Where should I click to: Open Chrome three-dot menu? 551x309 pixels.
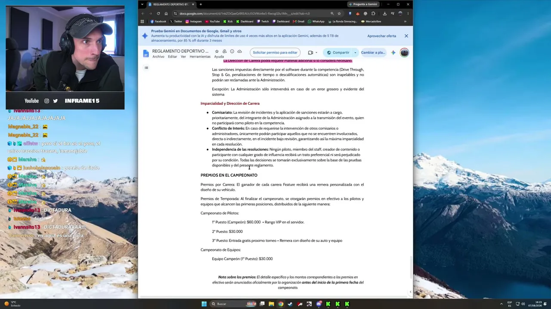point(408,13)
